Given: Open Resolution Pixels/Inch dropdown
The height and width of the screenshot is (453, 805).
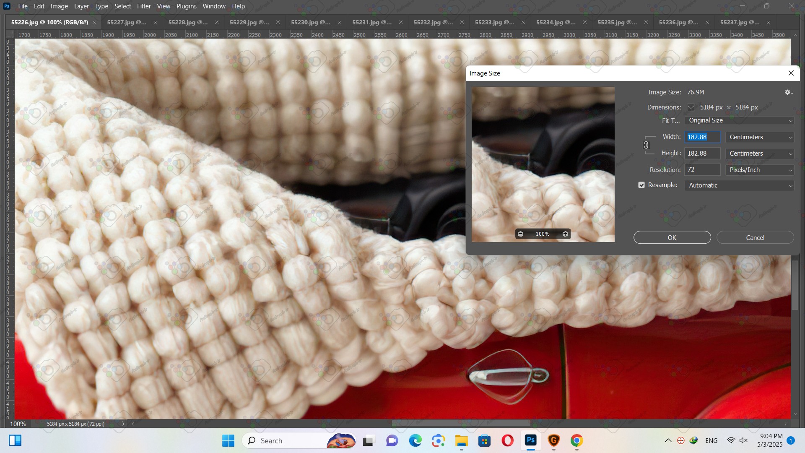Looking at the screenshot, I should point(760,170).
